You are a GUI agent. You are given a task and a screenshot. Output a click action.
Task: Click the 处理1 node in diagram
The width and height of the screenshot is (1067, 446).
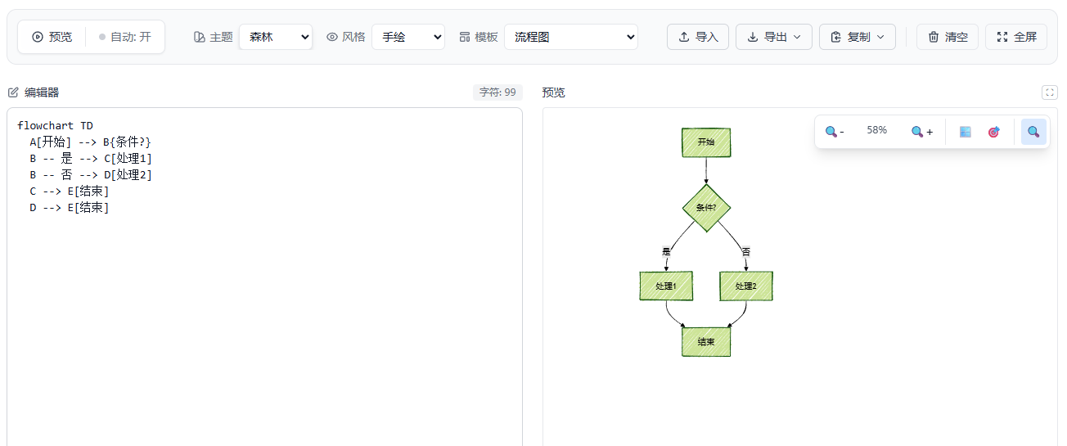click(666, 286)
